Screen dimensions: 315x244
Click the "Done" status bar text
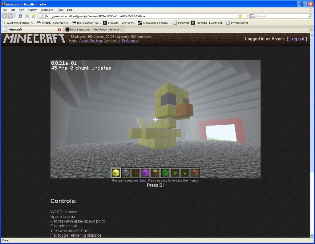[5, 240]
